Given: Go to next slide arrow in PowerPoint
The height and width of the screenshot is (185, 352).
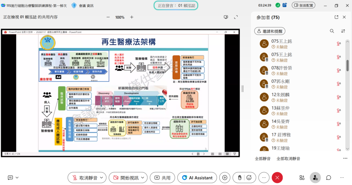Looking at the screenshot, I should coord(204,154).
